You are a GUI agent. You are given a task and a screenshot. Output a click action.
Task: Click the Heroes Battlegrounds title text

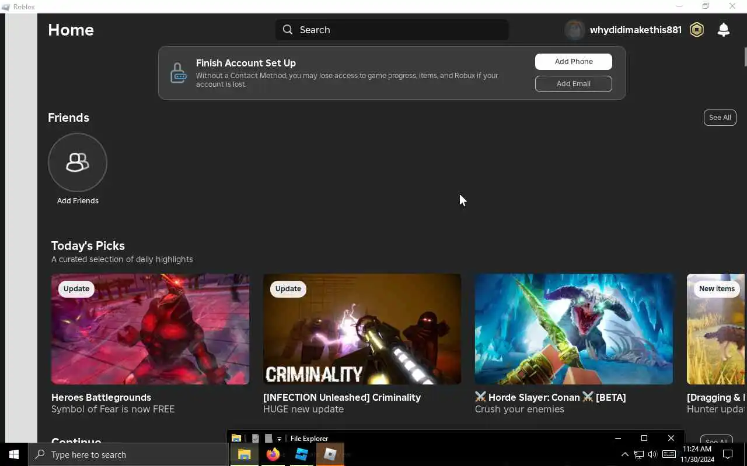click(x=101, y=397)
